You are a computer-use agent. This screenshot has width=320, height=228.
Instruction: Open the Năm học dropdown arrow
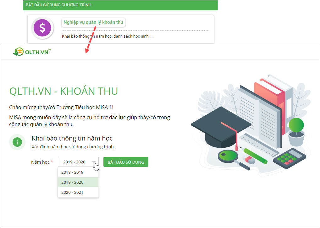(x=94, y=162)
